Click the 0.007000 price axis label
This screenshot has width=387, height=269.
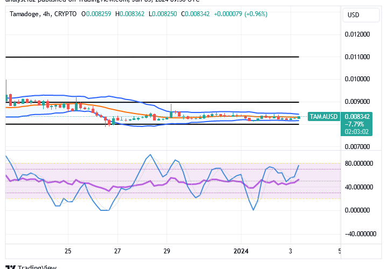(x=357, y=147)
